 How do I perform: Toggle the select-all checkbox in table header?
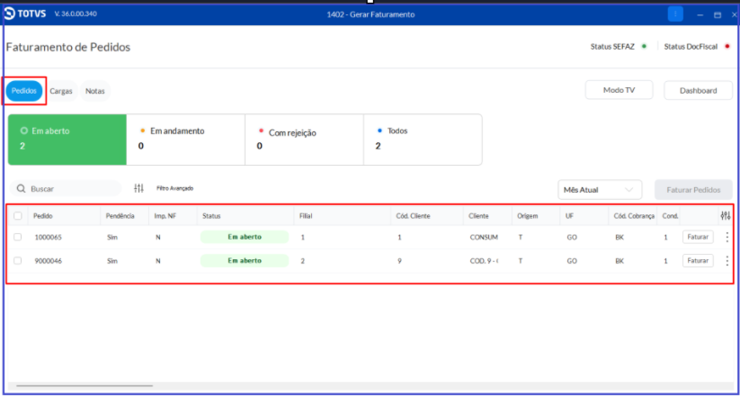coord(17,216)
